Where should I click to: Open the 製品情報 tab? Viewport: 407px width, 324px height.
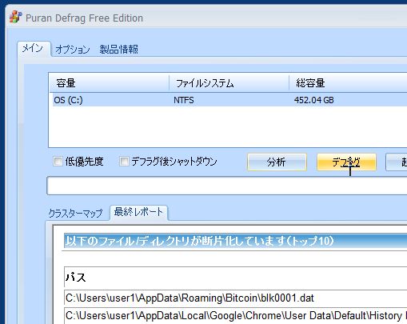[119, 50]
